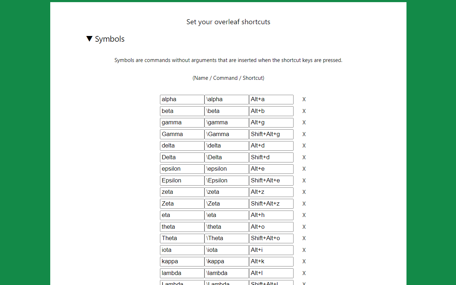Screen dimensions: 456x285
Task: Click the Shift+Alt+g shortcut field
Action: point(271,134)
